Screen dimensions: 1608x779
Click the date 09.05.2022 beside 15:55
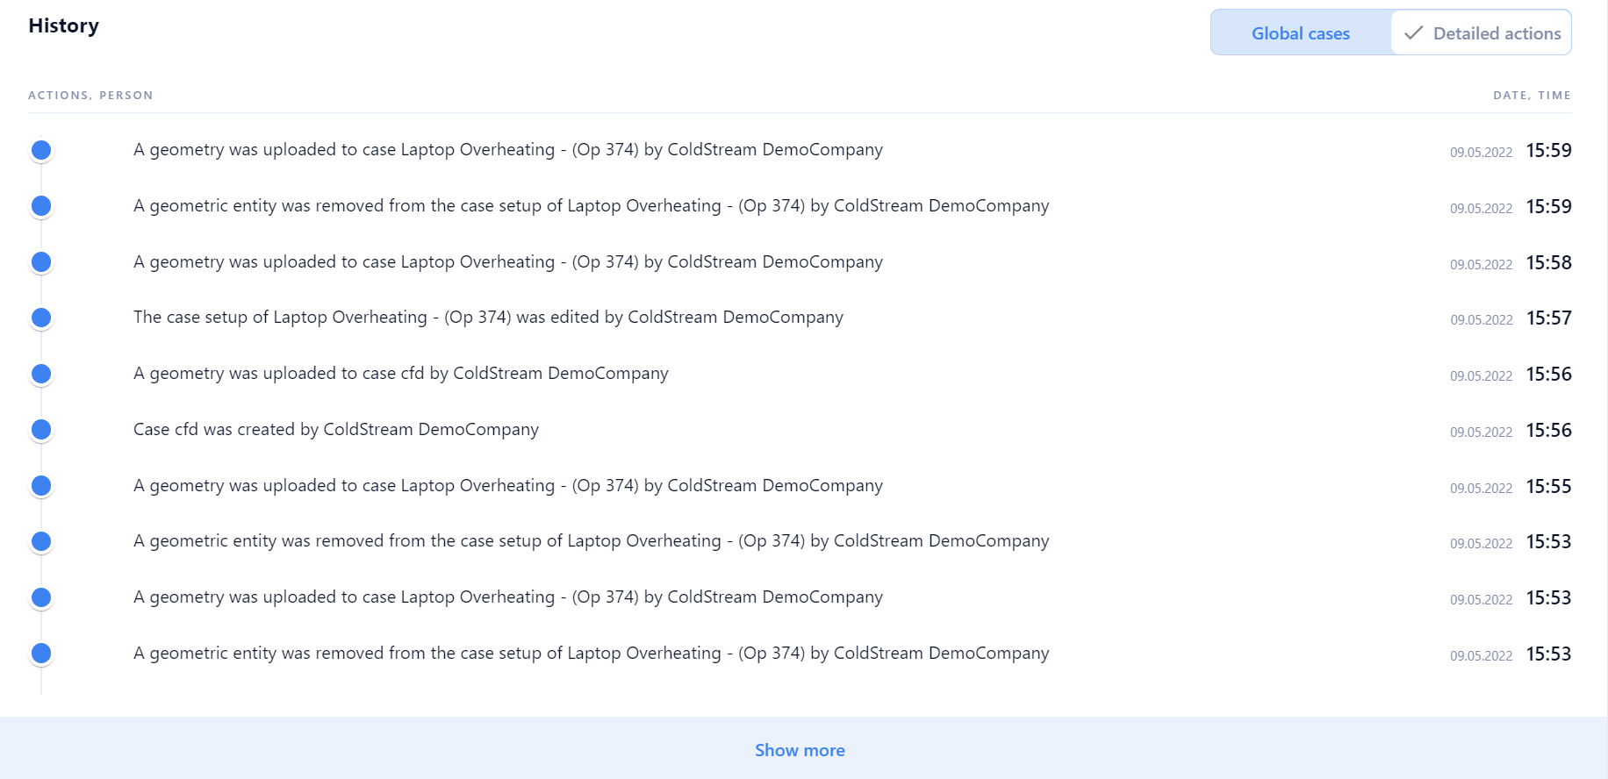[x=1482, y=489]
